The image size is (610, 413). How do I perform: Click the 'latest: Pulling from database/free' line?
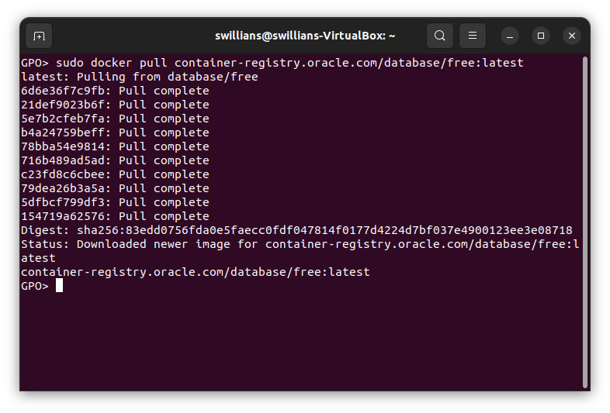pyautogui.click(x=140, y=77)
